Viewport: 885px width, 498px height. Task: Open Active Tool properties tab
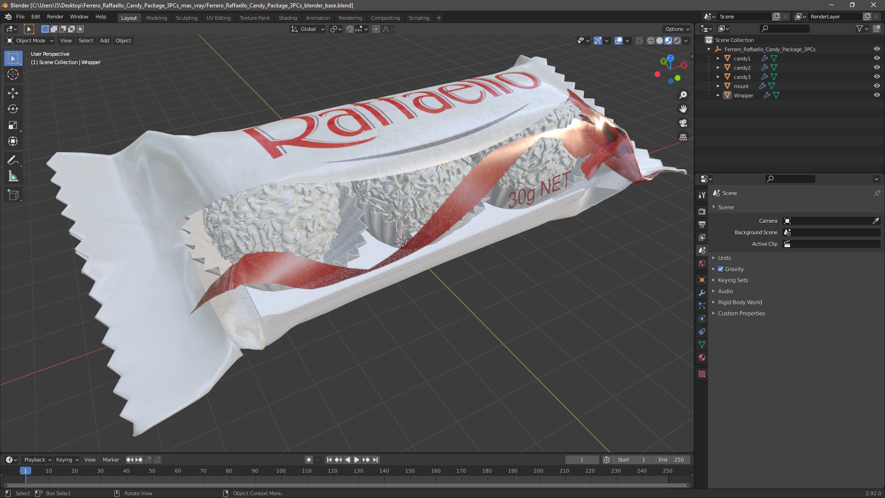point(702,195)
